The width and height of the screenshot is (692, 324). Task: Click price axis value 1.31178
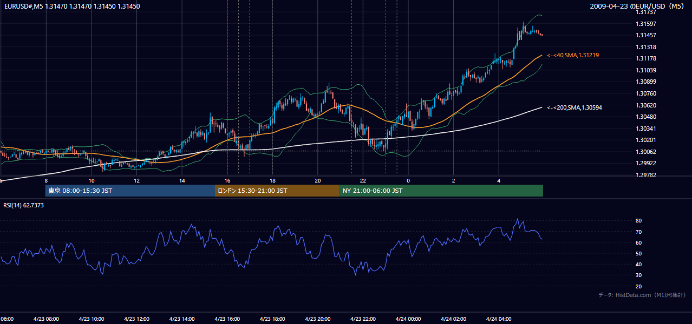pyautogui.click(x=647, y=58)
